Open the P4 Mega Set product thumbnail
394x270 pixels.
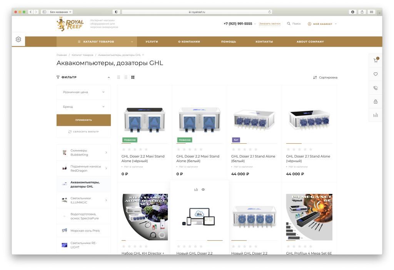coord(309,217)
